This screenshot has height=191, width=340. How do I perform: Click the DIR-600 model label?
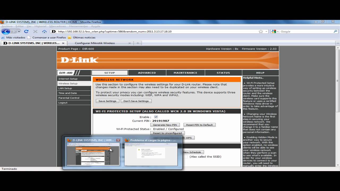(66, 73)
